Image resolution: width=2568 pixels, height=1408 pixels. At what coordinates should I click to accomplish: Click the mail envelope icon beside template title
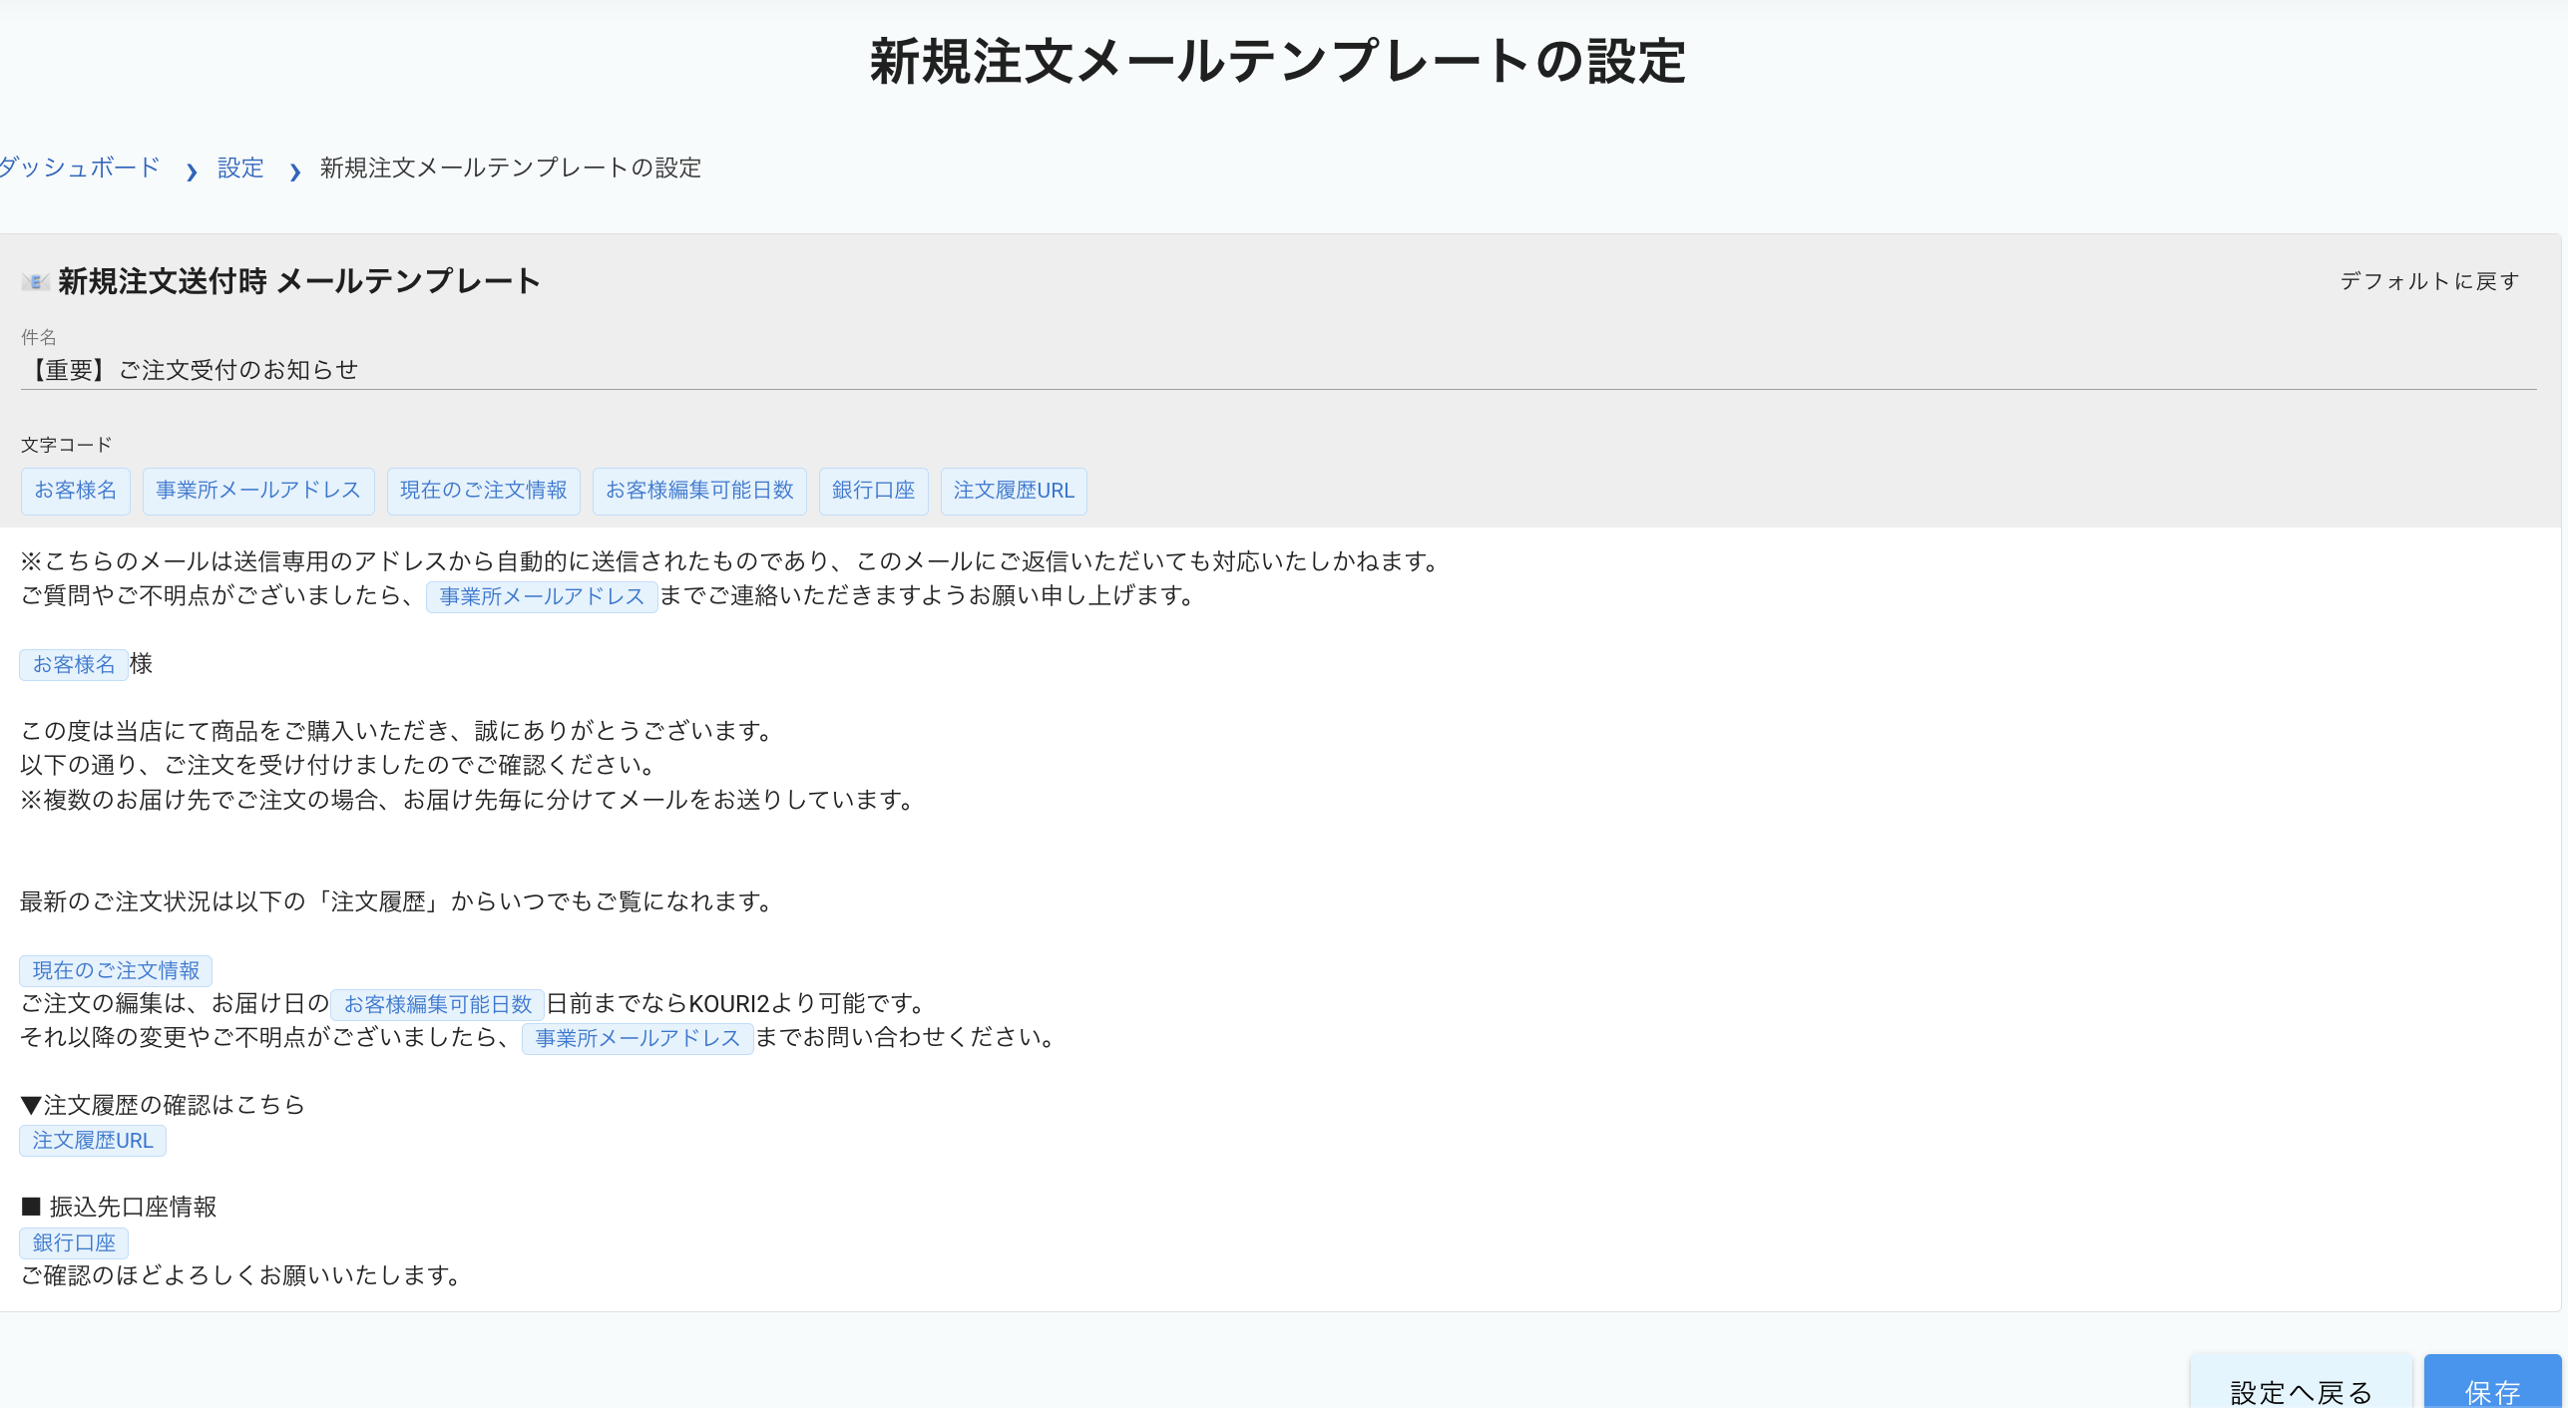tap(35, 282)
